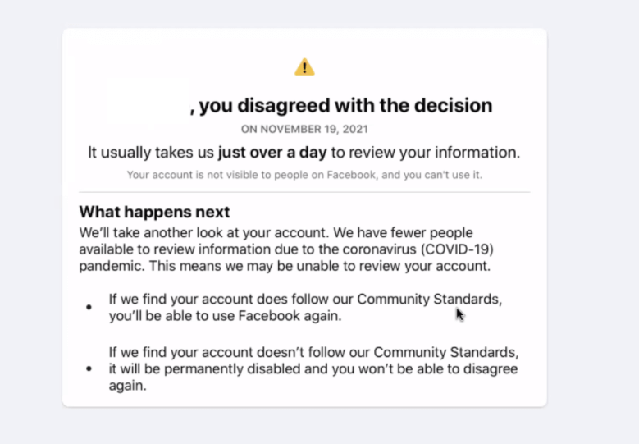Click the gray "Your account is not visible" note
This screenshot has width=639, height=444.
(x=304, y=175)
